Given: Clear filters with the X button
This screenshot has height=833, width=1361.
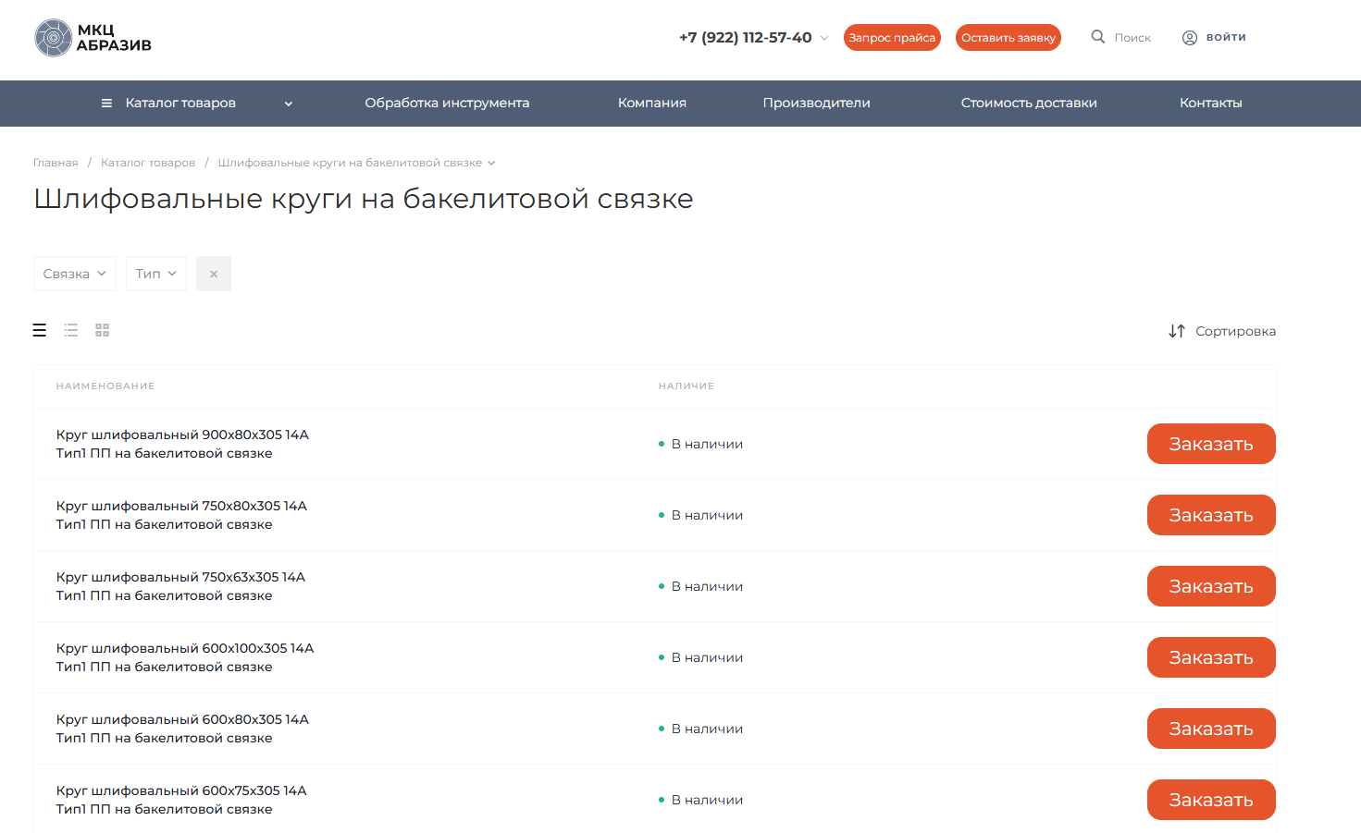Looking at the screenshot, I should pos(214,274).
